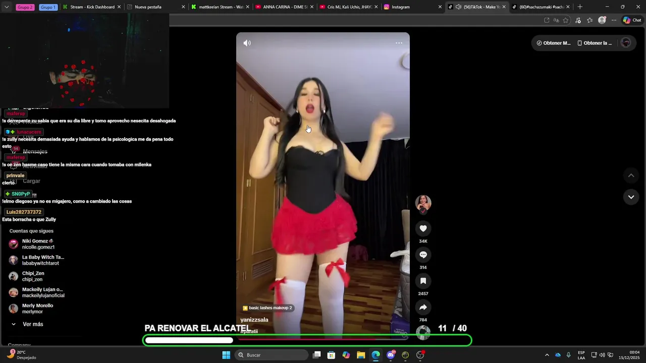Screen dimensions: 646x363
Task: Click the OneDrive cloud tray icon
Action: click(558, 355)
